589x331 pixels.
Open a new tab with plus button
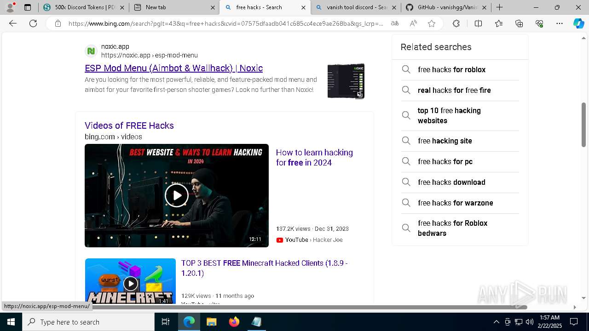[499, 7]
